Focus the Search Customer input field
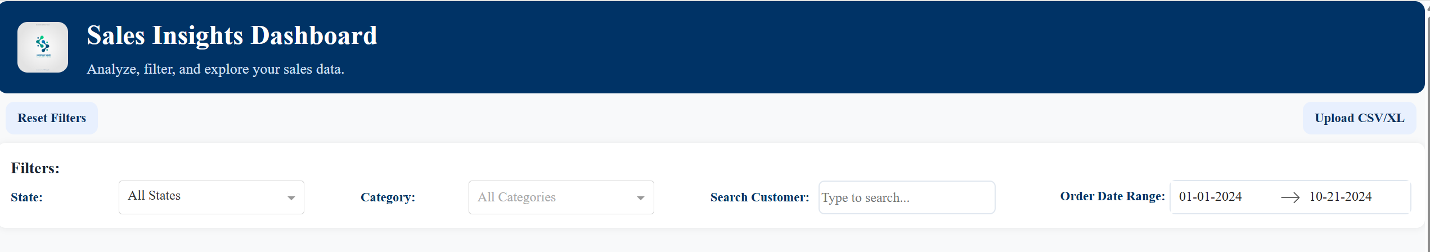Image resolution: width=1430 pixels, height=252 pixels. click(907, 197)
